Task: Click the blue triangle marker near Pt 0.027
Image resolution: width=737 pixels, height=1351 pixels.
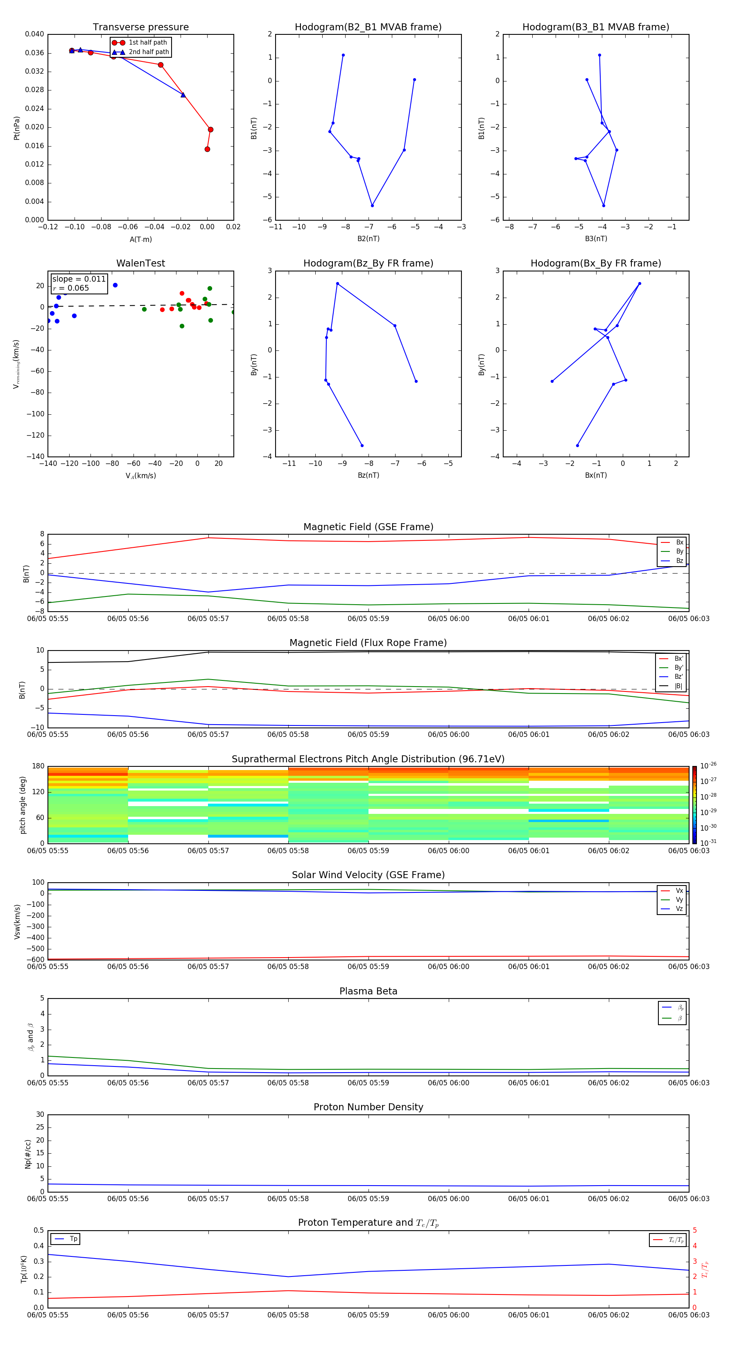Action: [183, 95]
